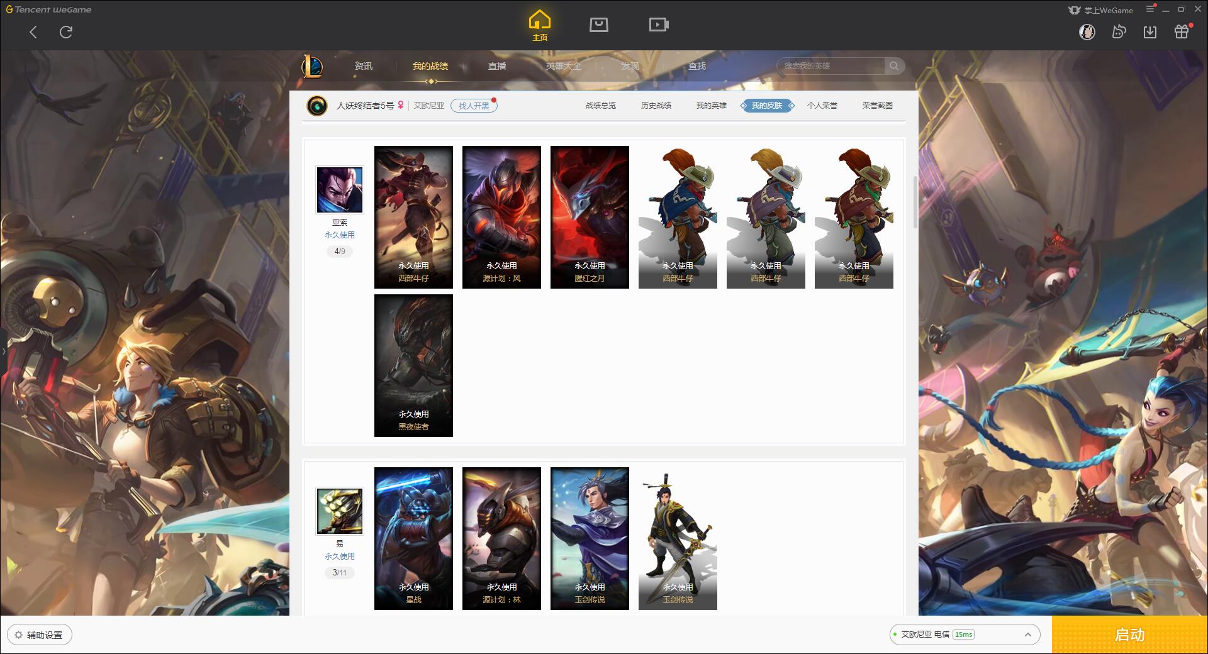1208x654 pixels.
Task: Click the League of Legends logo icon
Action: pyautogui.click(x=313, y=66)
